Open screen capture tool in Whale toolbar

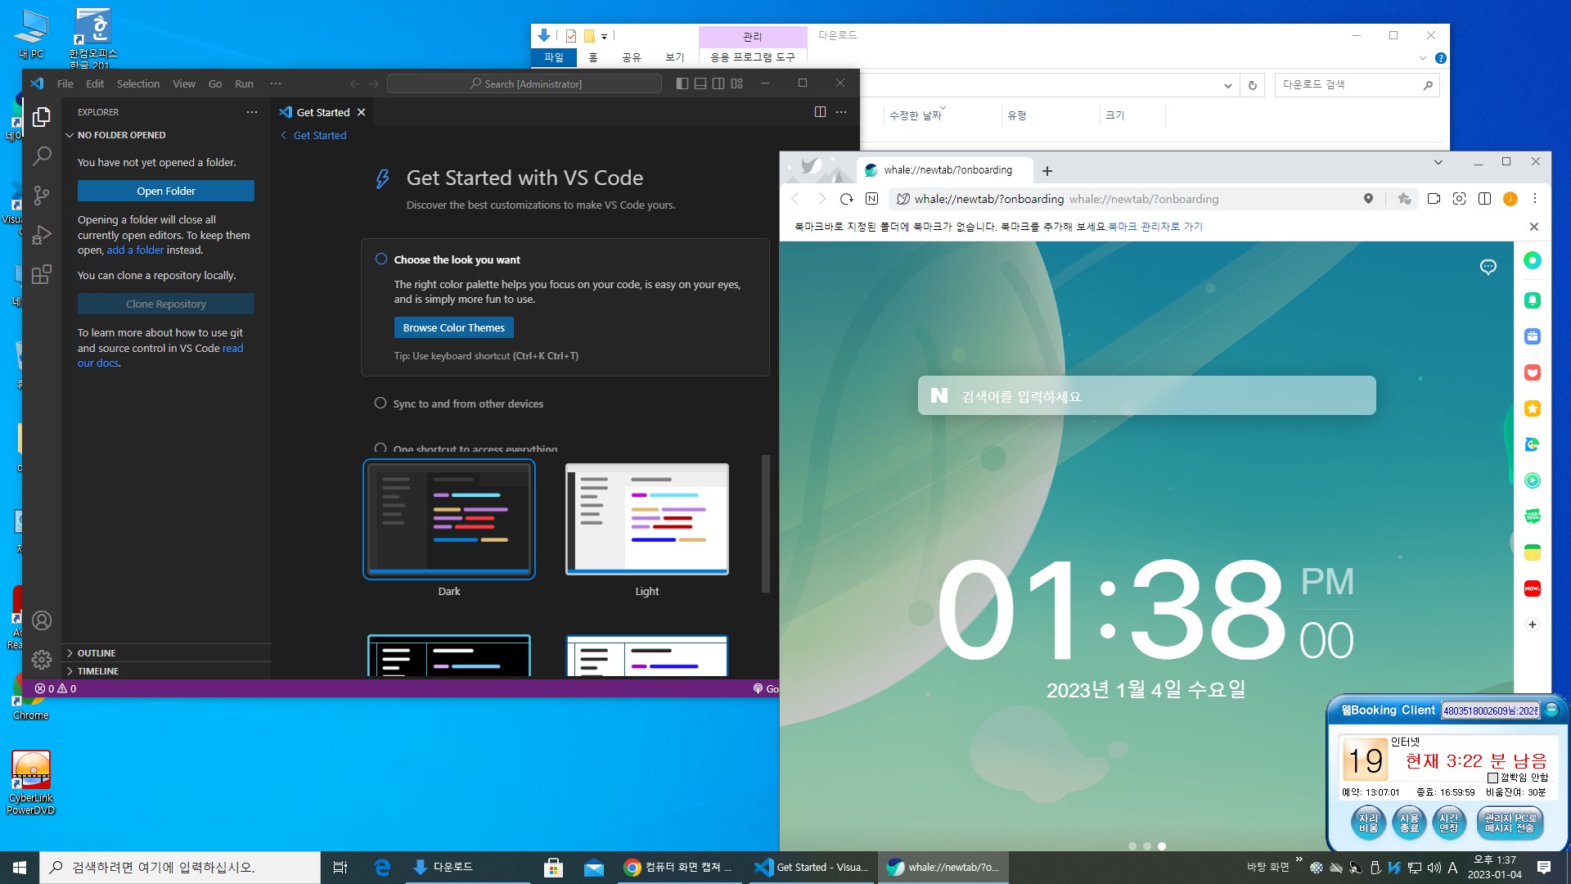(1459, 199)
